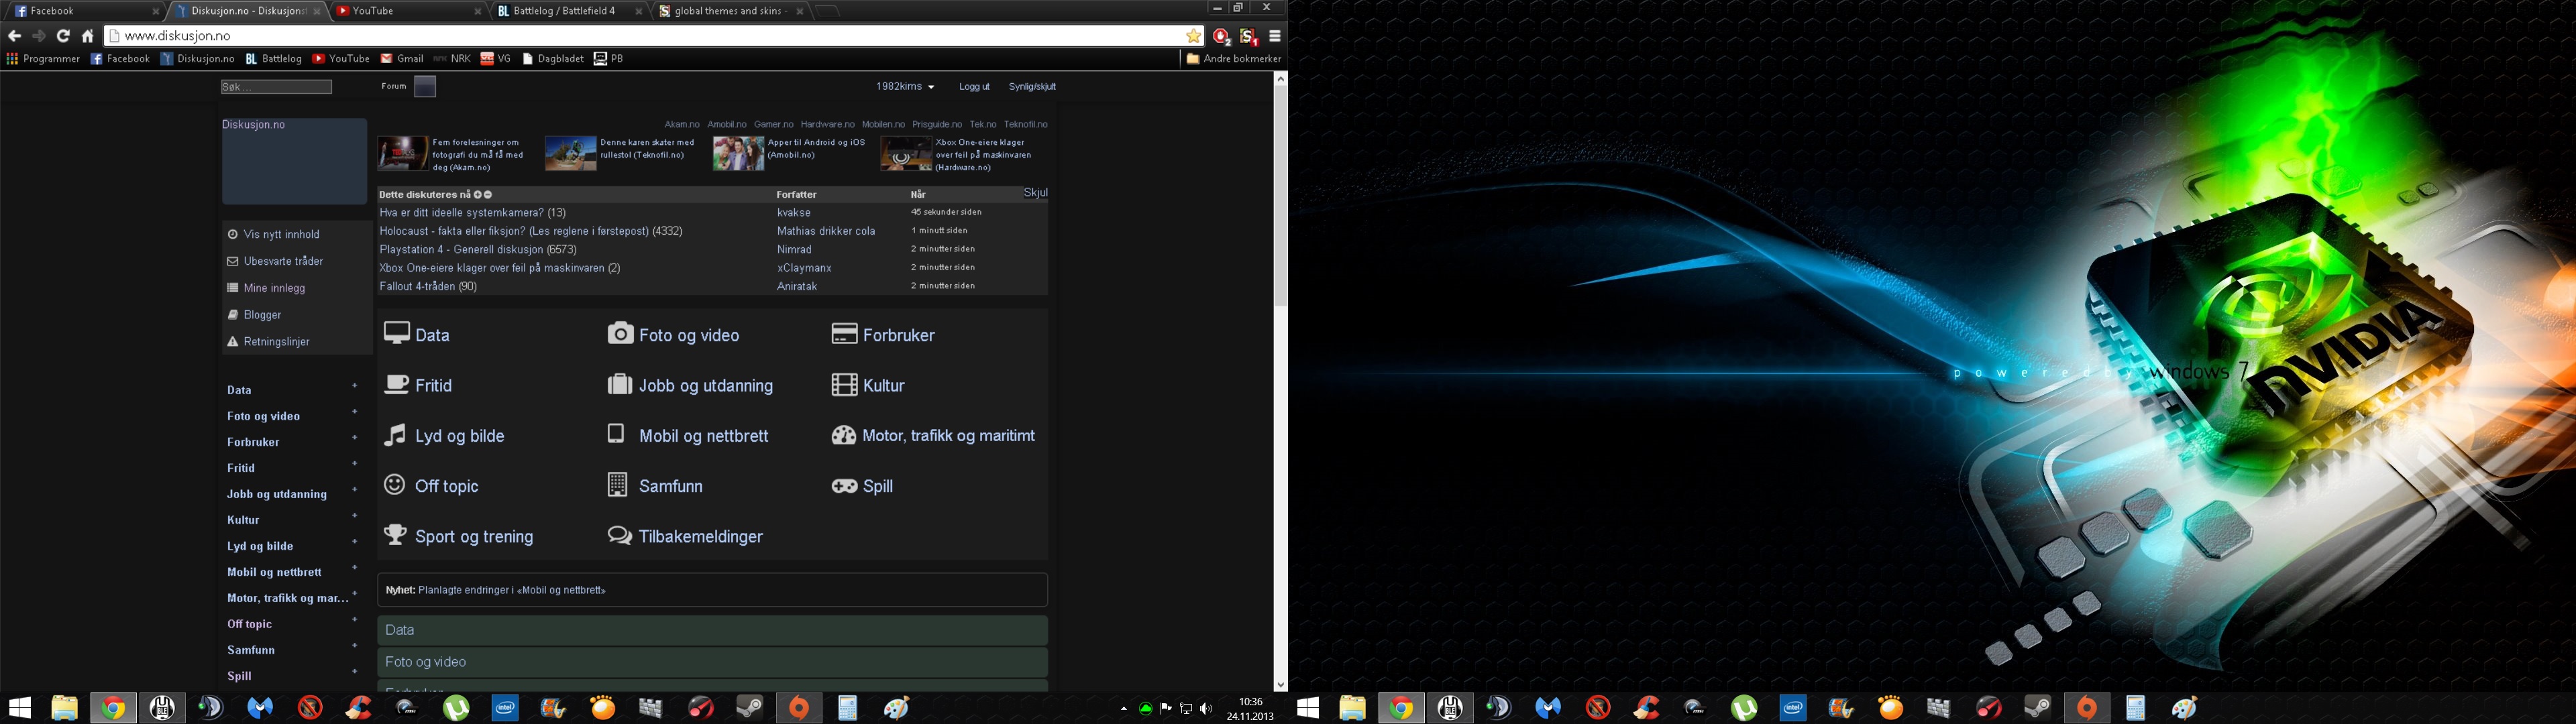This screenshot has width=2576, height=724.
Task: Expand Lyd og bilde in the sidebar
Action: point(355,541)
